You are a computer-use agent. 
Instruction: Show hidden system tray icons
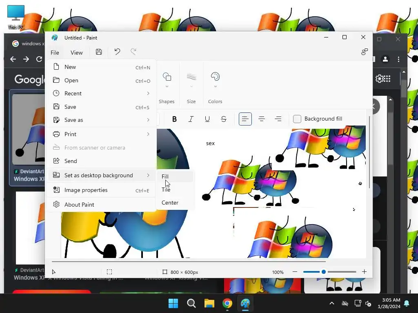pos(332,303)
